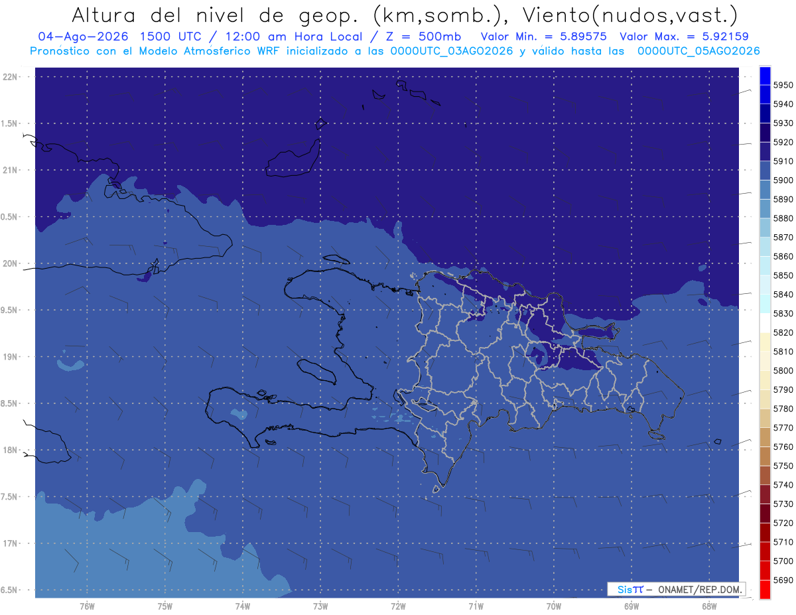796x615 pixels.
Task: Click the 19N latitude axis label
Action: [x=11, y=356]
